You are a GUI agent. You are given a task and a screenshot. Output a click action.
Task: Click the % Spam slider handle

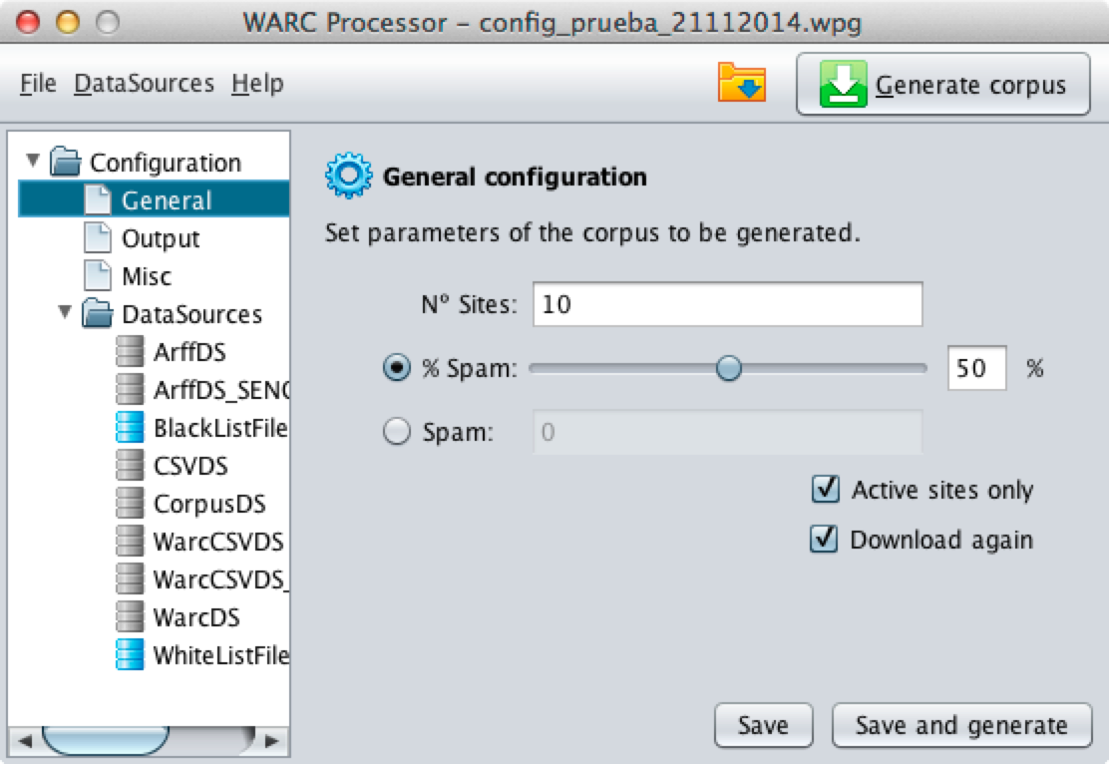(729, 369)
